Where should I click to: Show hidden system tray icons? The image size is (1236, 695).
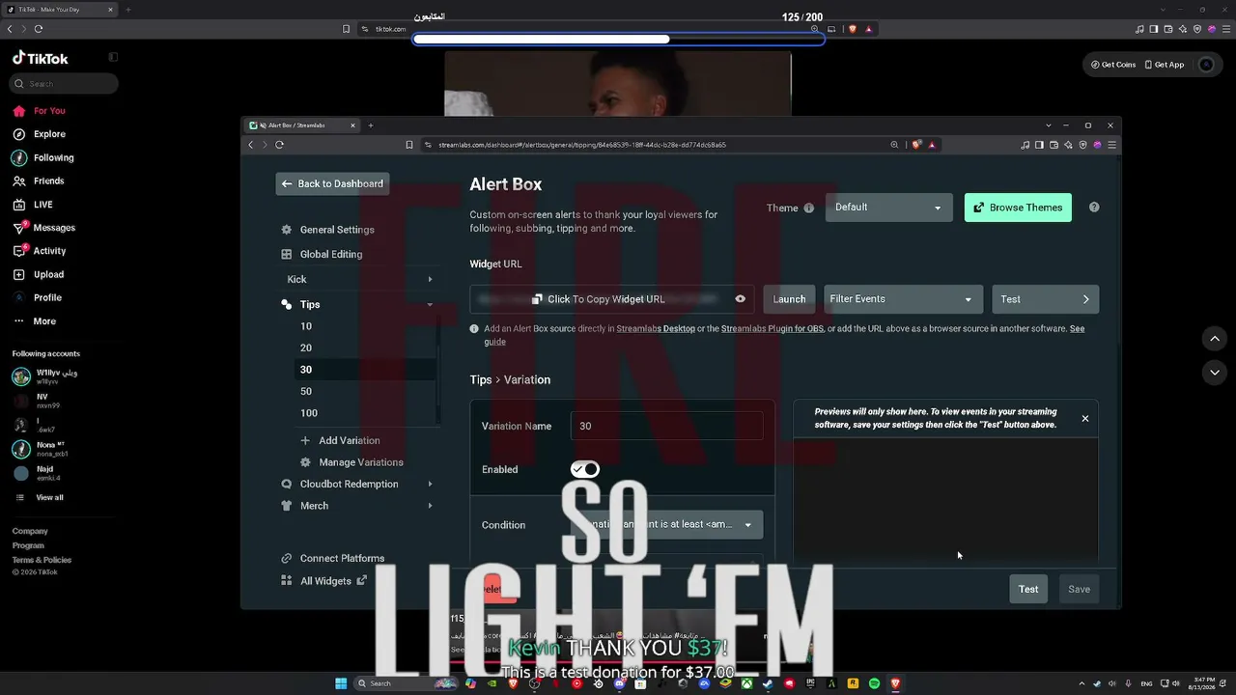[1081, 683]
